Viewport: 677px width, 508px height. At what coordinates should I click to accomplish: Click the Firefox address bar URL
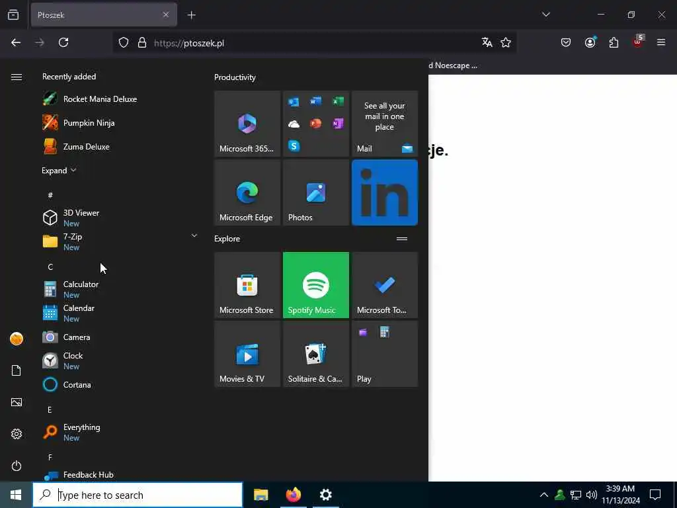pos(189,43)
